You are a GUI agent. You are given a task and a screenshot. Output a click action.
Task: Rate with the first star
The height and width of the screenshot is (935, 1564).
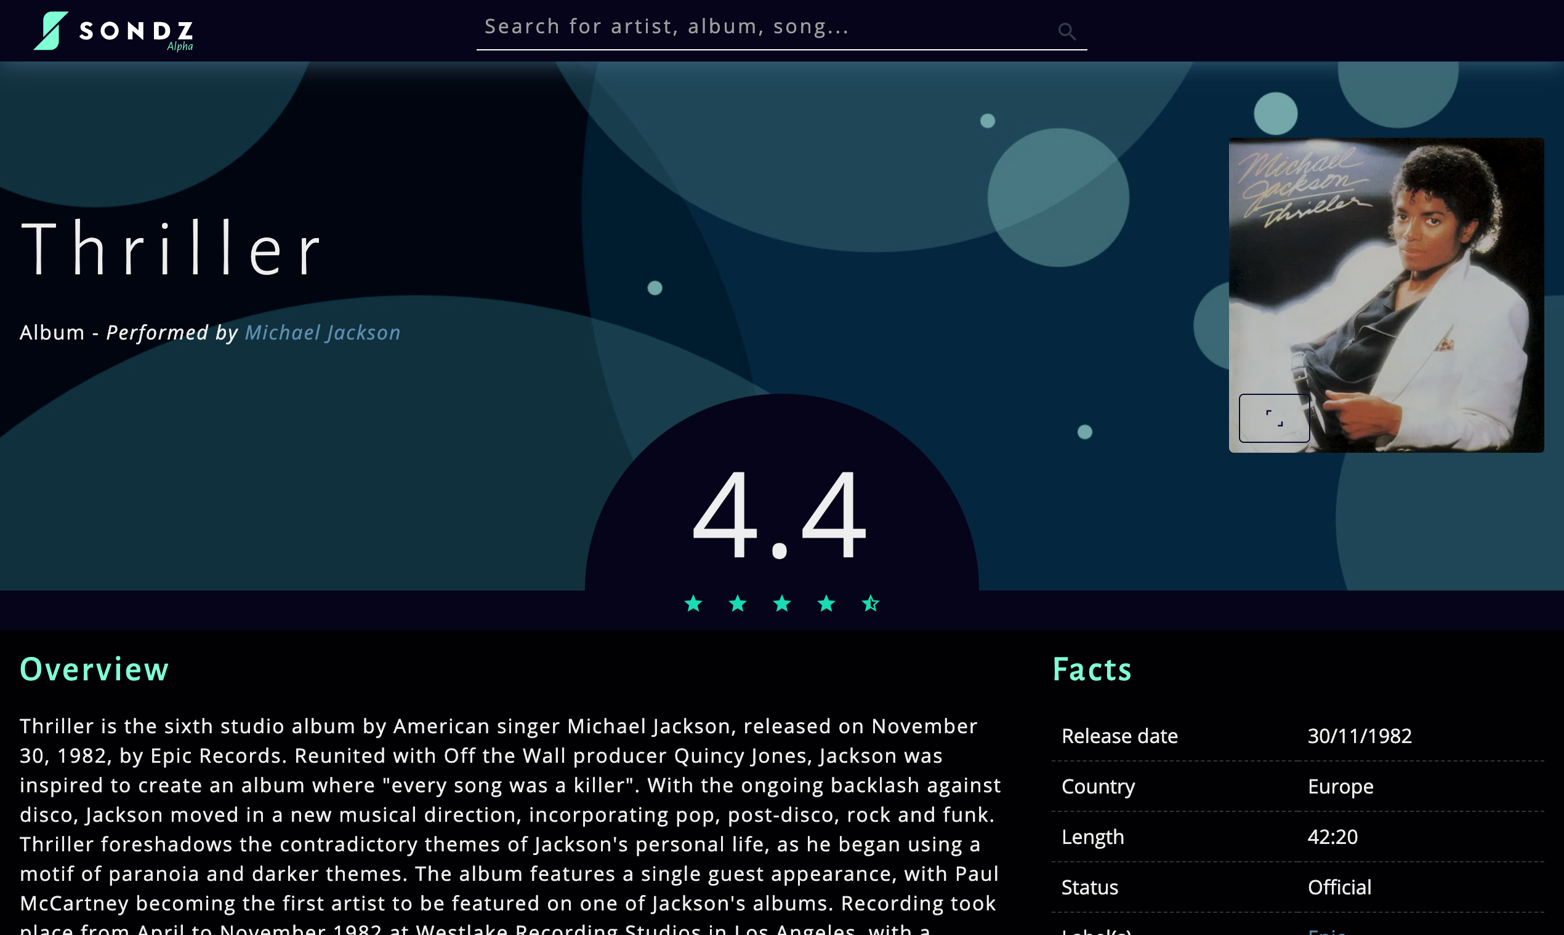pos(693,603)
